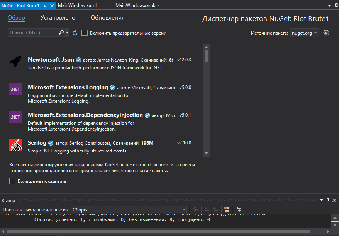Click package list scrollbar down arrow
339x236 pixels.
tap(206, 153)
